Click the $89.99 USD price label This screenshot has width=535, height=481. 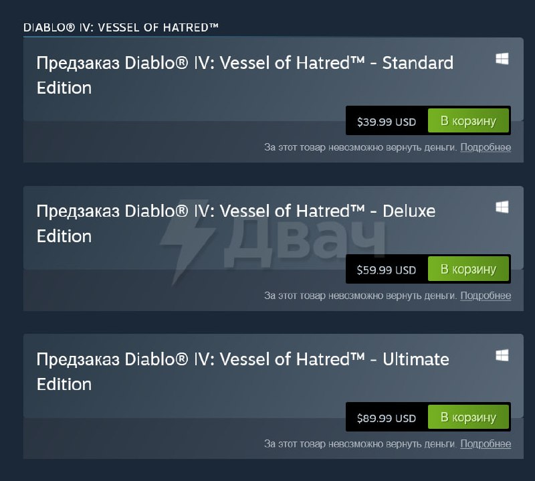point(387,418)
